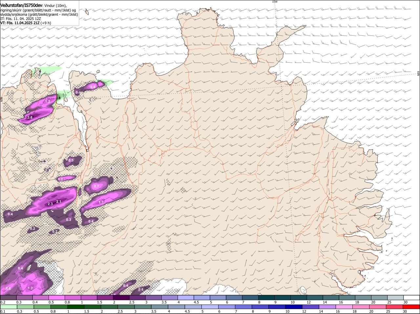Screen dimensions: 420x314
Task: Click the '30' label in the snow legend
Action: [x=406, y=302]
